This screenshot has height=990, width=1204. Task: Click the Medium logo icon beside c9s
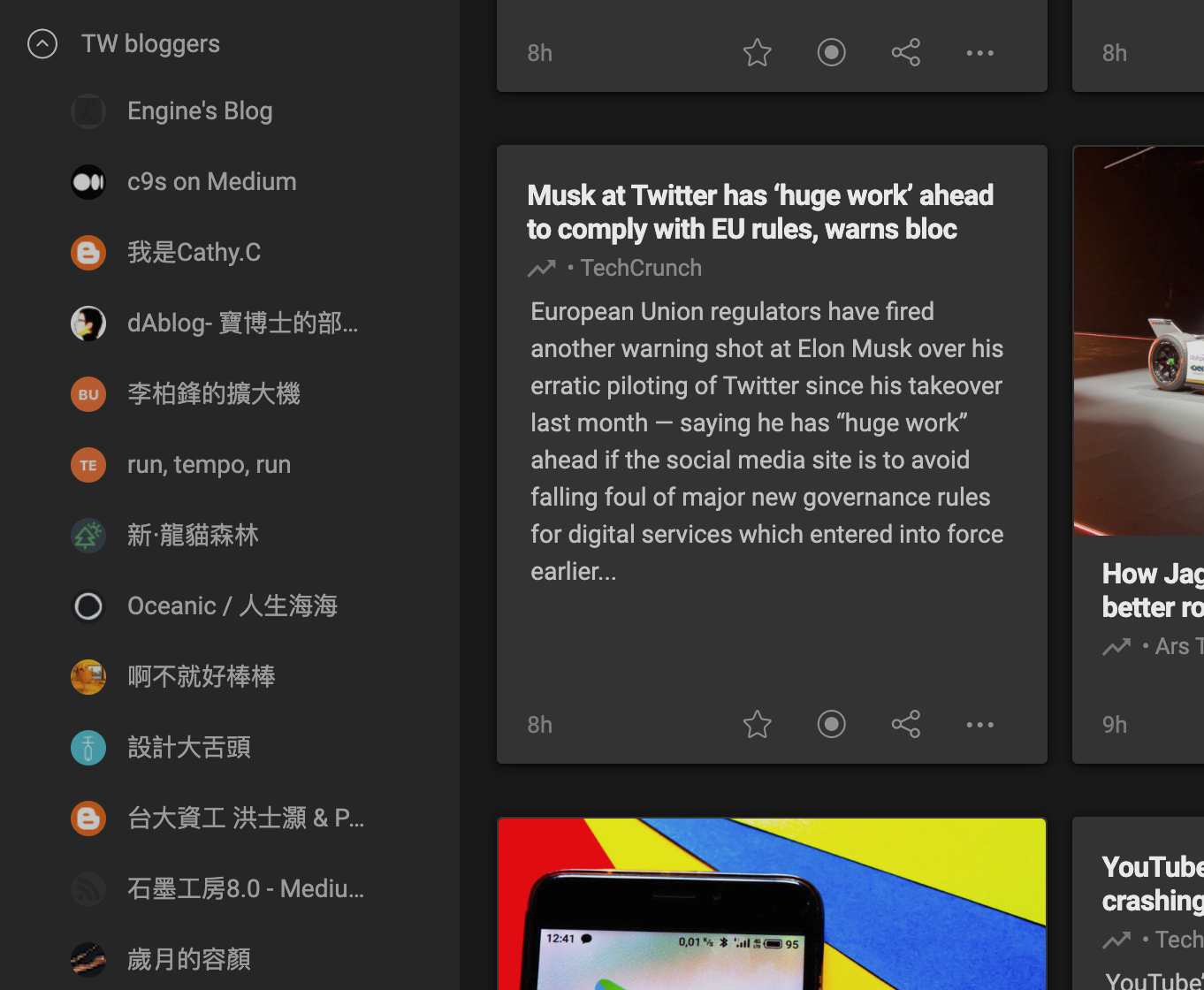88,182
